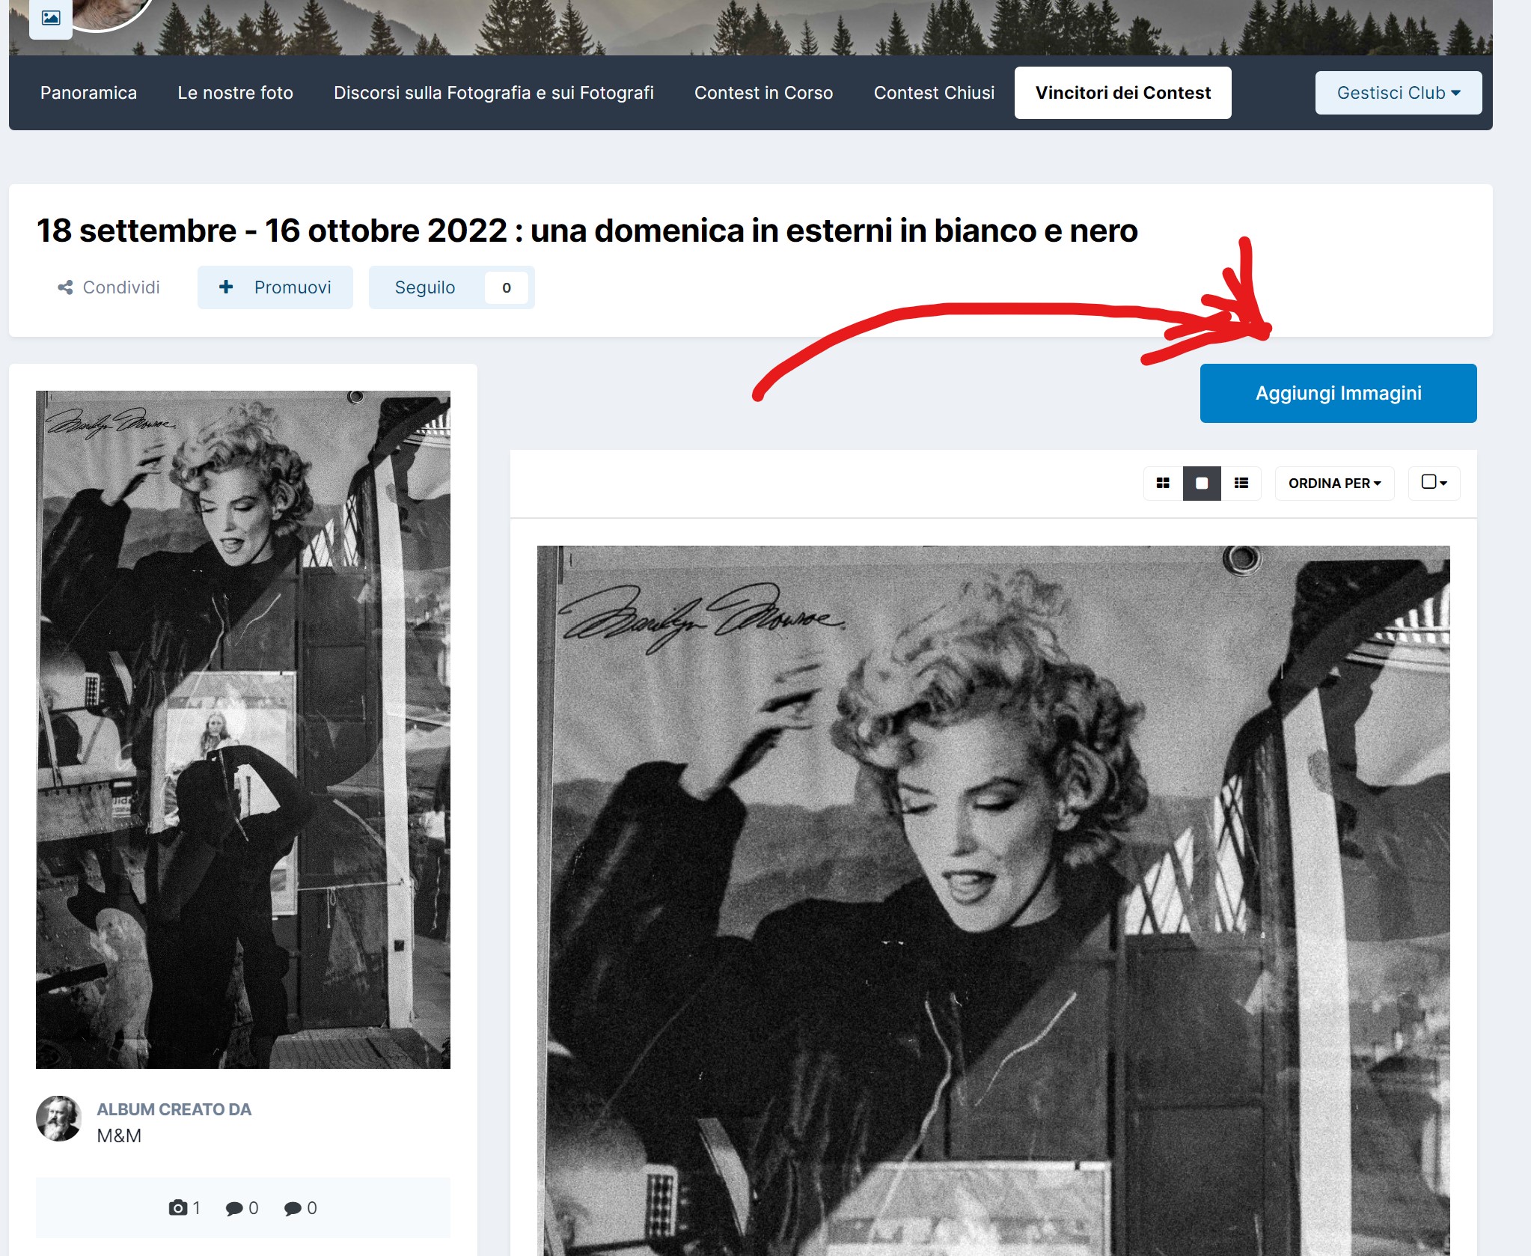Open the album cover image on left
Viewport: 1531px width, 1256px height.
pyautogui.click(x=243, y=729)
